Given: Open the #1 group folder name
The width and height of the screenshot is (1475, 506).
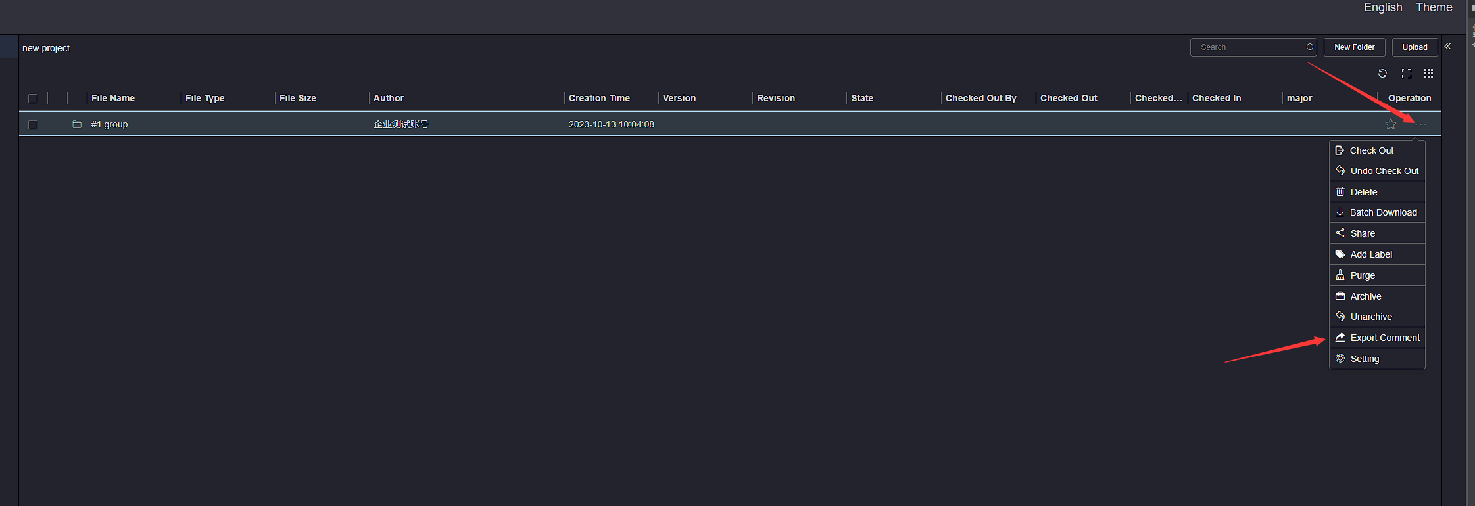Looking at the screenshot, I should tap(109, 124).
